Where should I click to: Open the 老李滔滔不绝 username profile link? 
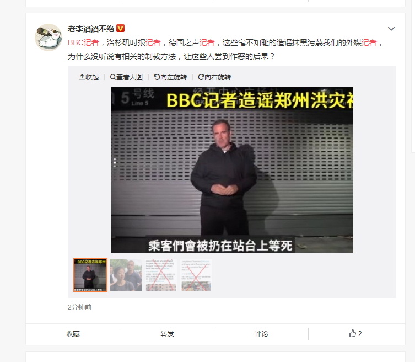click(x=91, y=29)
